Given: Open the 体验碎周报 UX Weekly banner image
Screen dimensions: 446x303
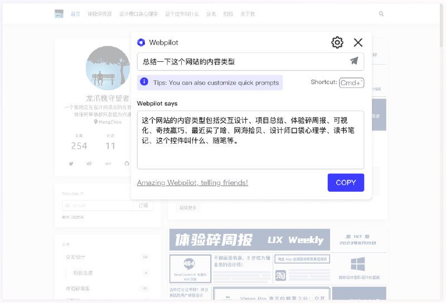Looking at the screenshot, I should coord(249,240).
